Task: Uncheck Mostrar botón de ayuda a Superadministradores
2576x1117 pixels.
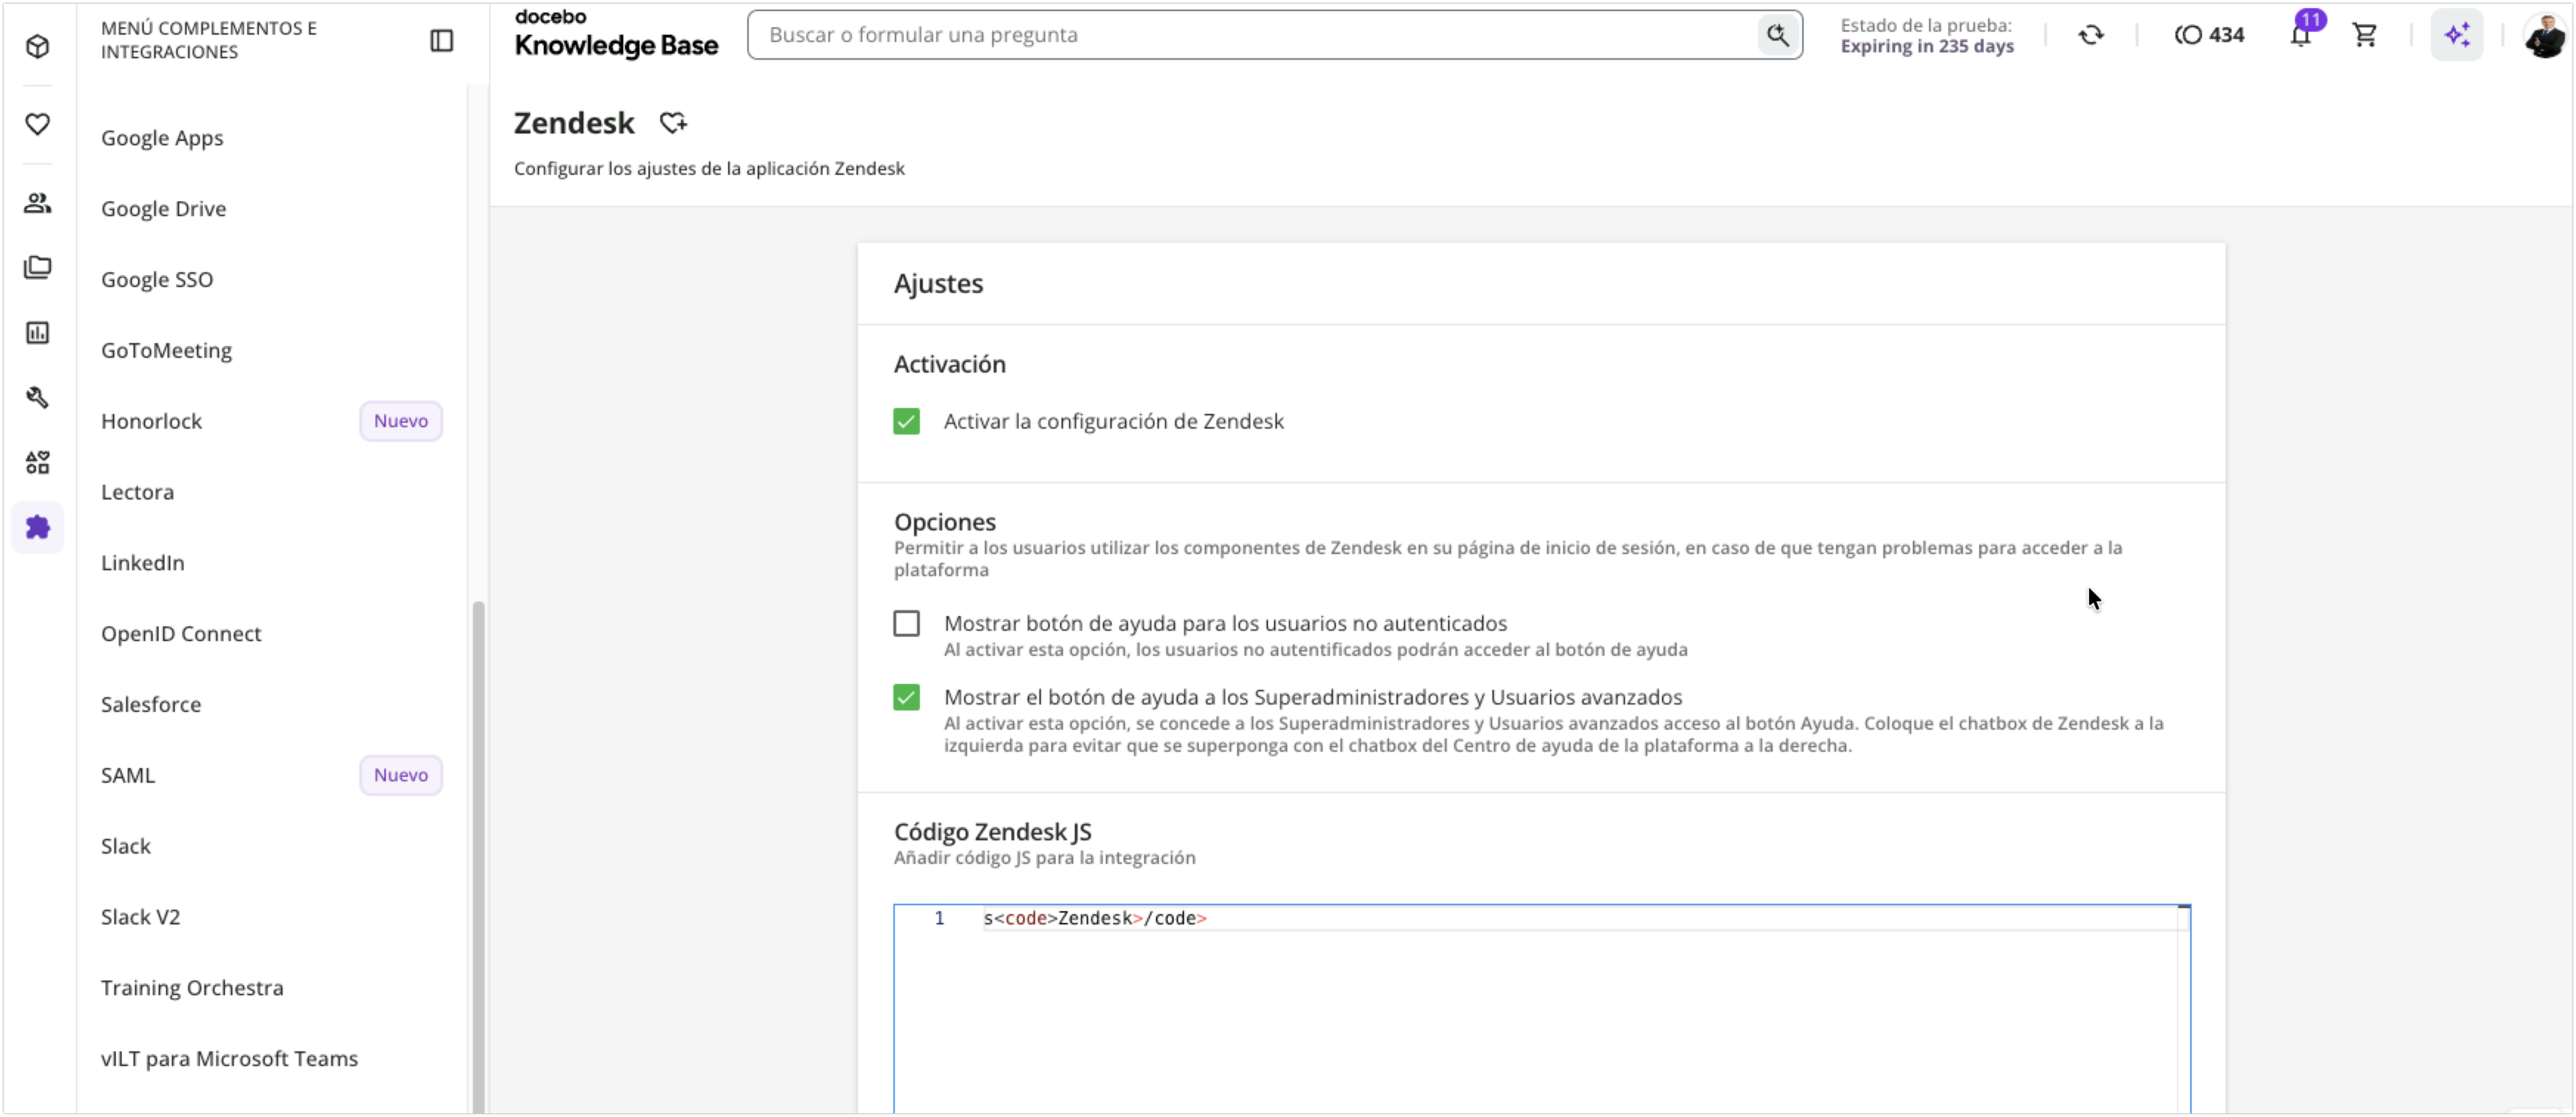Action: coord(906,697)
